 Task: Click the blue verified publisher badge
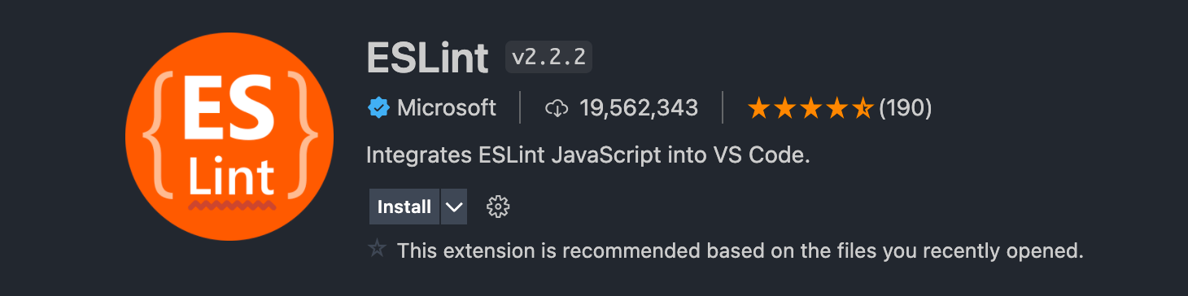[x=378, y=107]
